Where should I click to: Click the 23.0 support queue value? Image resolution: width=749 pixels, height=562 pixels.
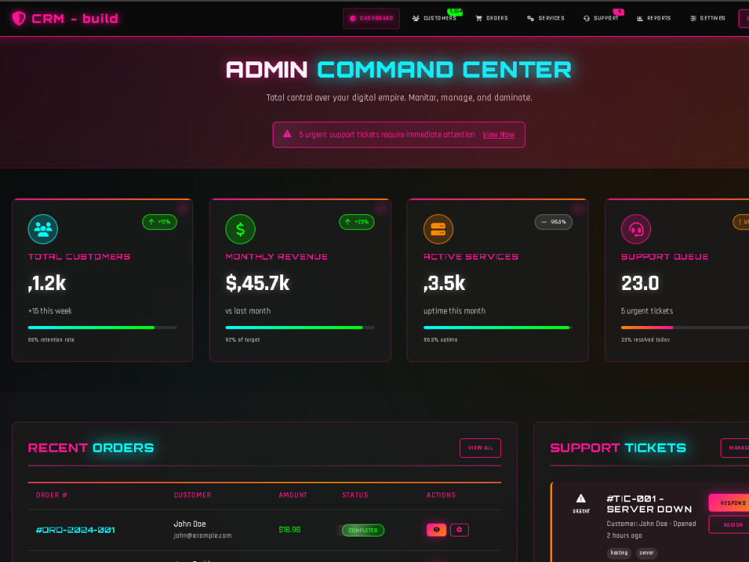(x=640, y=283)
